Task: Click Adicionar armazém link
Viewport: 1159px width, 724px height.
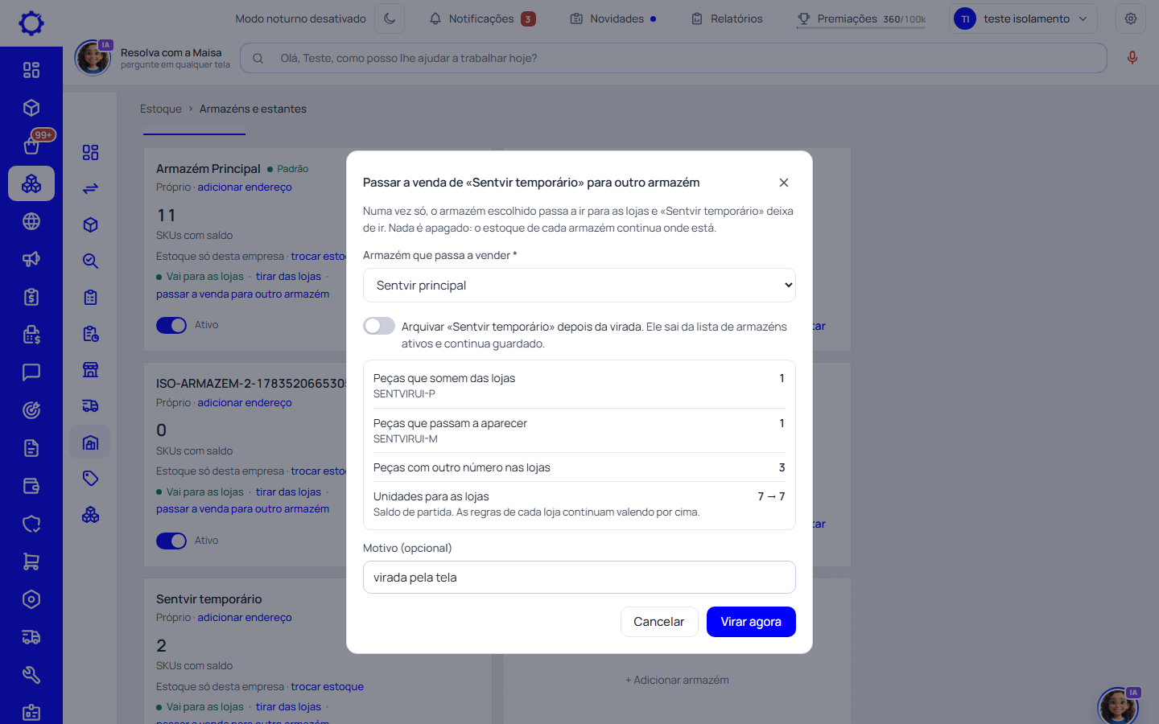Action: point(678,680)
